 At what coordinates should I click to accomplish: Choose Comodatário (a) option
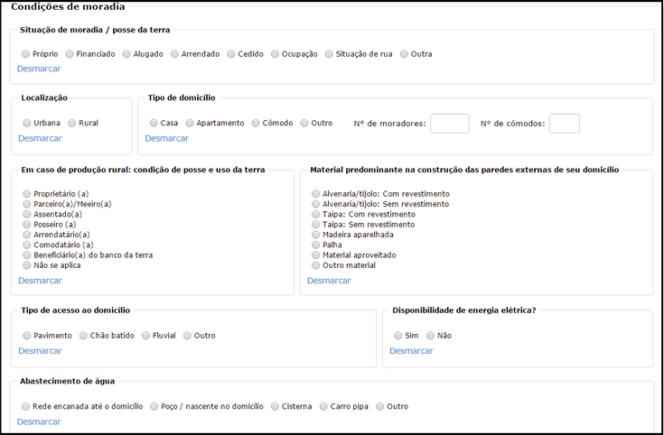pos(27,245)
